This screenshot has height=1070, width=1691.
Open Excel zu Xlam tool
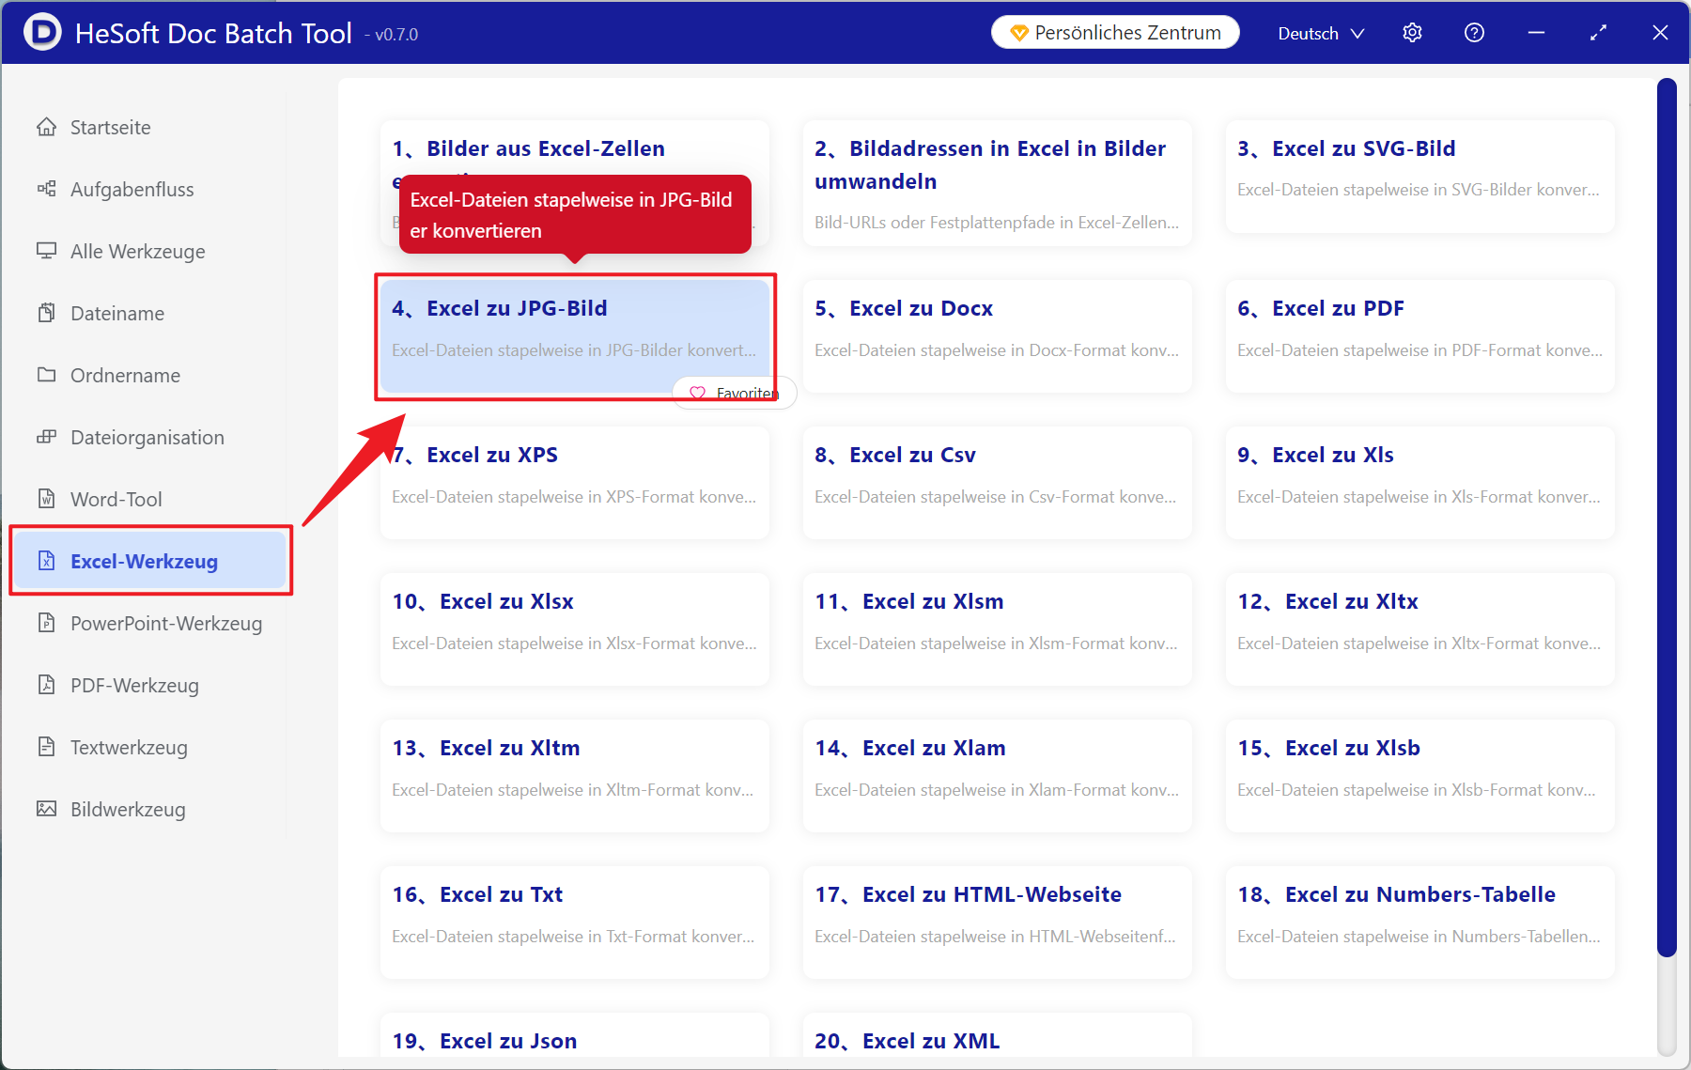tap(997, 776)
